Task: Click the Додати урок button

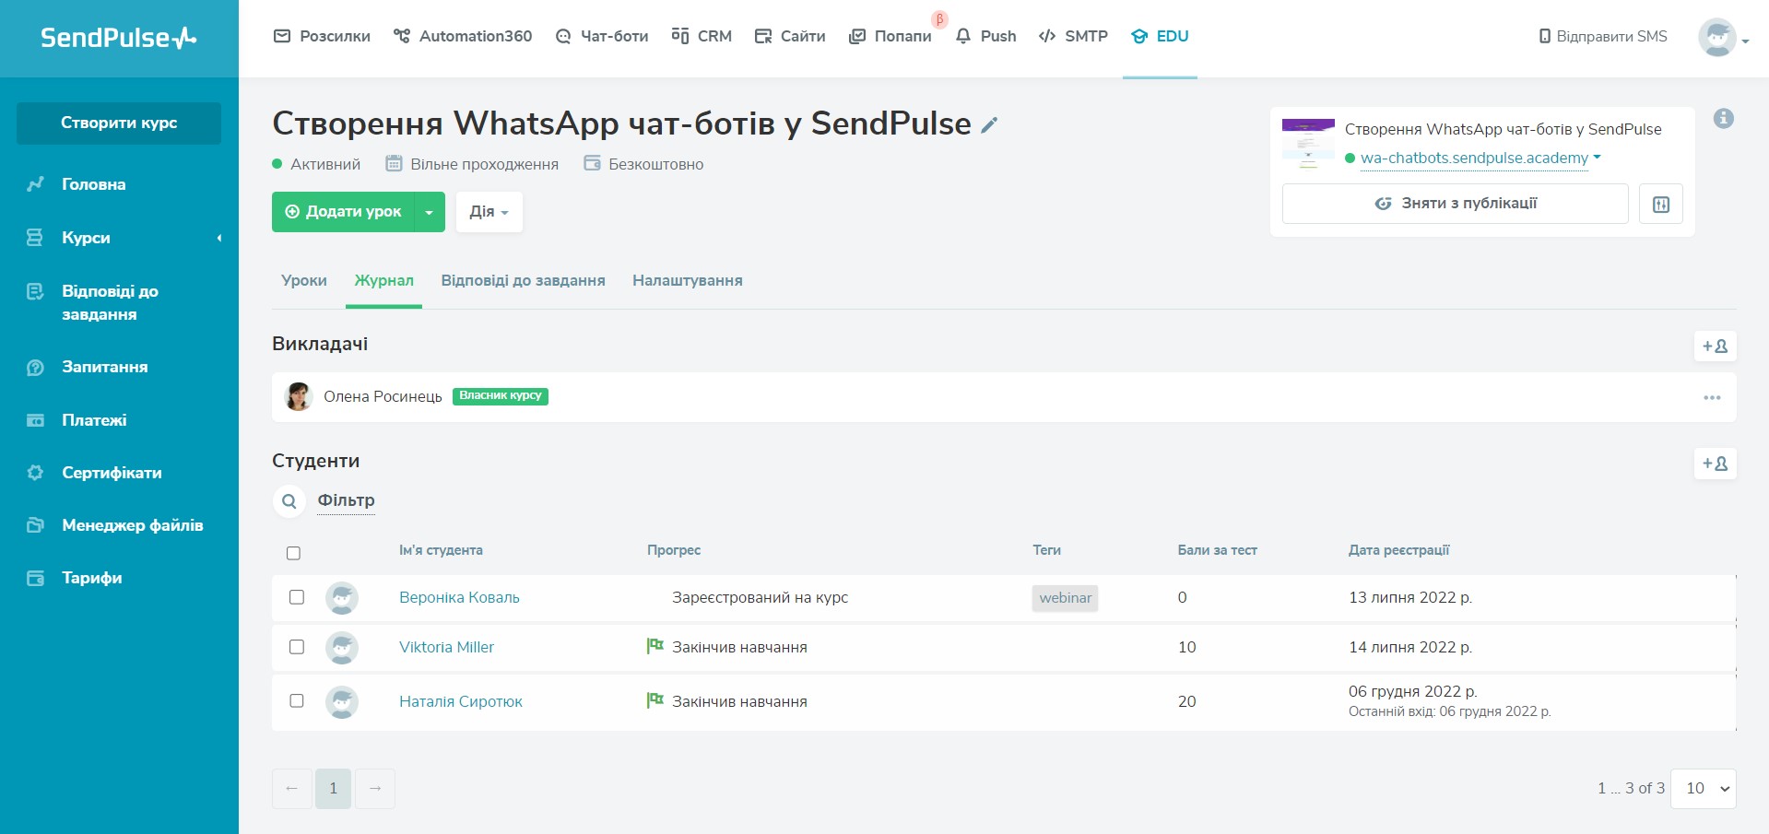Action: [x=344, y=212]
